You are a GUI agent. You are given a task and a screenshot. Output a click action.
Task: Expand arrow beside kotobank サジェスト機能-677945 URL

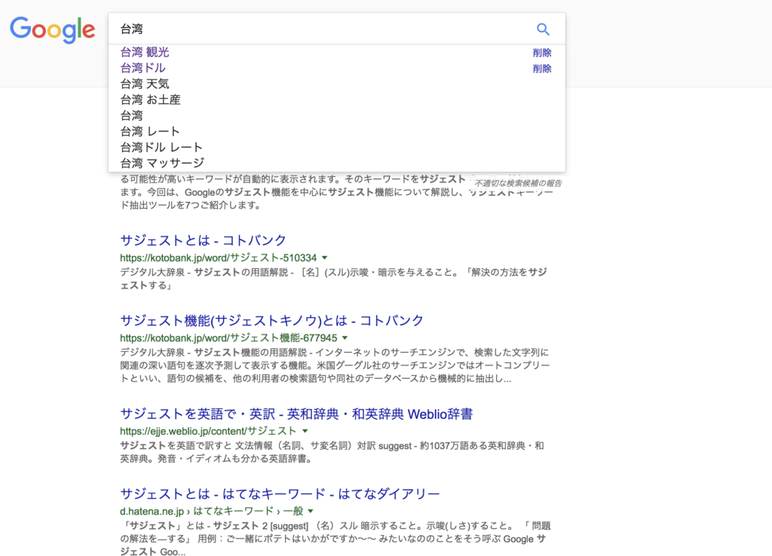tap(345, 338)
